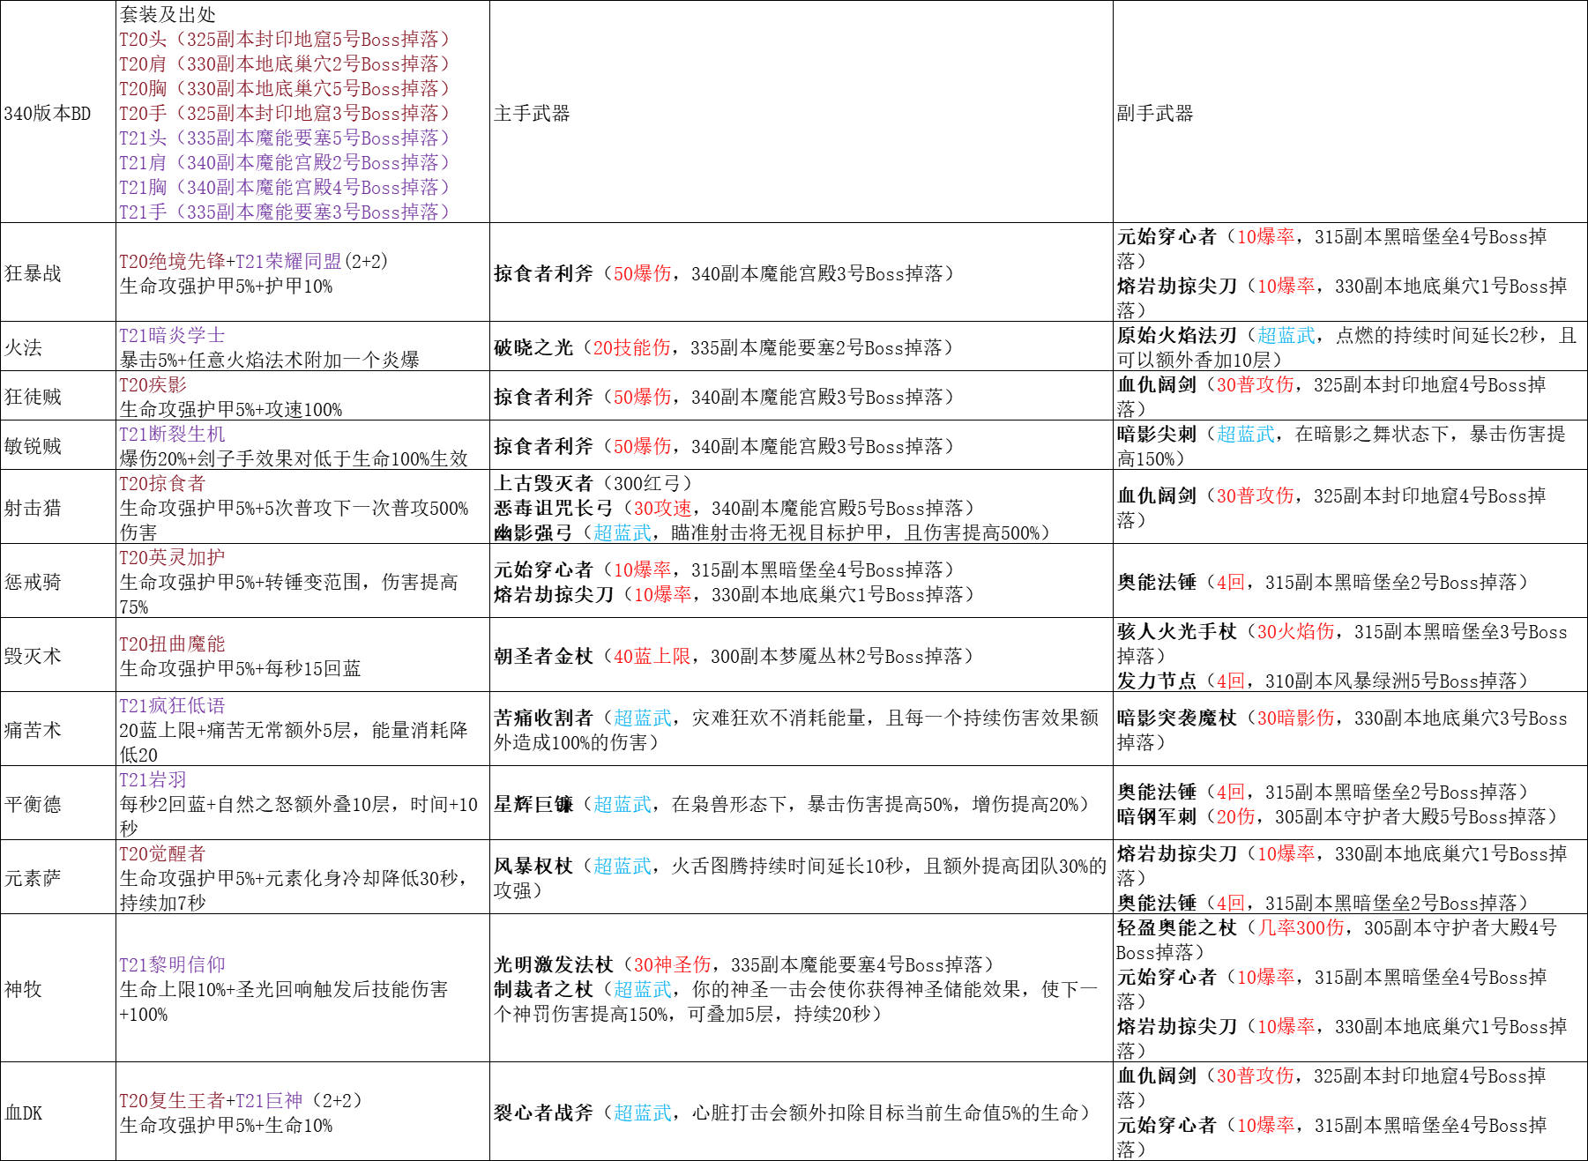Viewport: 1588px width, 1161px height.
Task: Select the 340版本BD header cell
Action: pyautogui.click(x=58, y=112)
